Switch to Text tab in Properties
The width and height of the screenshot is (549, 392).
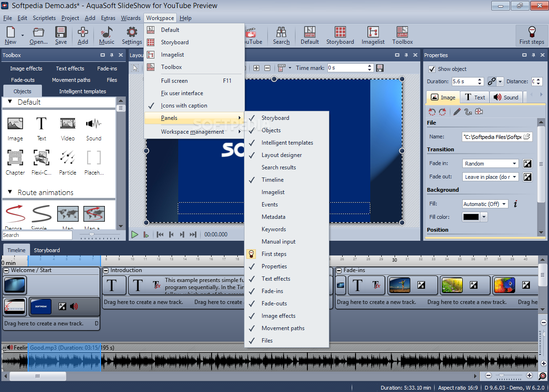coord(475,98)
